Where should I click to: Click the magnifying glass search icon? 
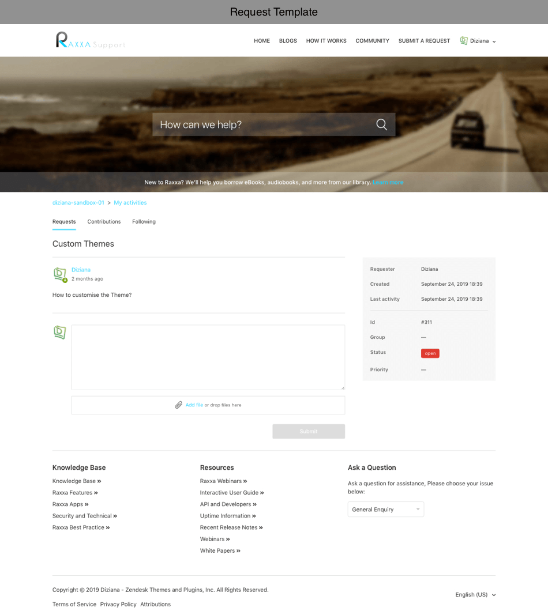point(381,124)
